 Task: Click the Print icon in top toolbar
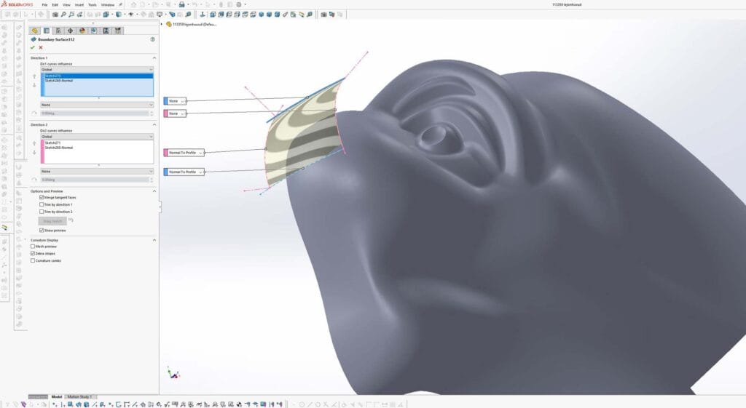(181, 4)
